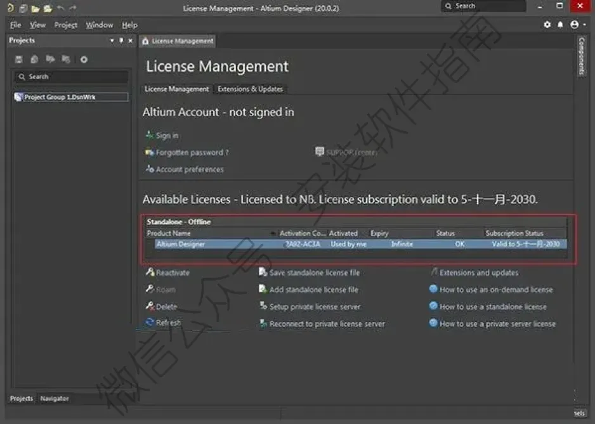Select the Altium Designer license row

coord(360,244)
